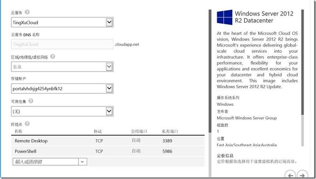The image size is (316, 179).
Task: Click private port 5986 cell
Action: 167,151
